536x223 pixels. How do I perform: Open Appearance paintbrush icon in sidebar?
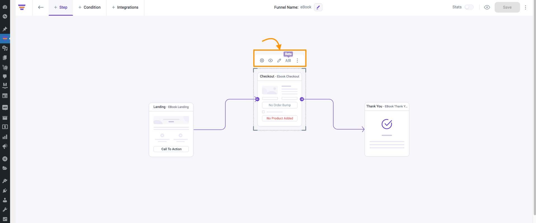tap(5, 181)
